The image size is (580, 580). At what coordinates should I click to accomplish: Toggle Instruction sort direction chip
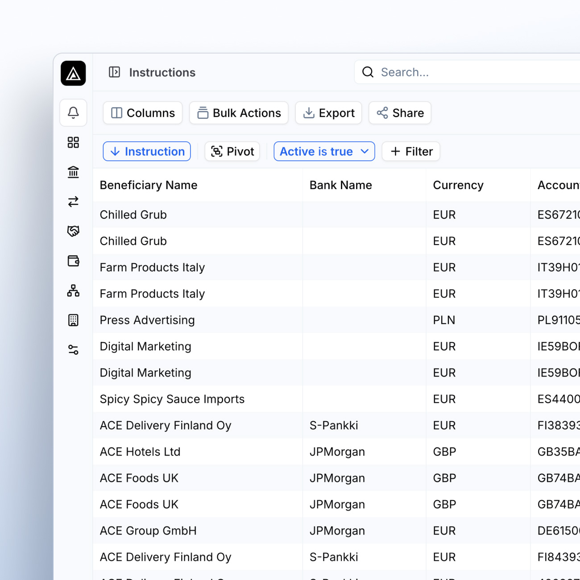(x=147, y=152)
